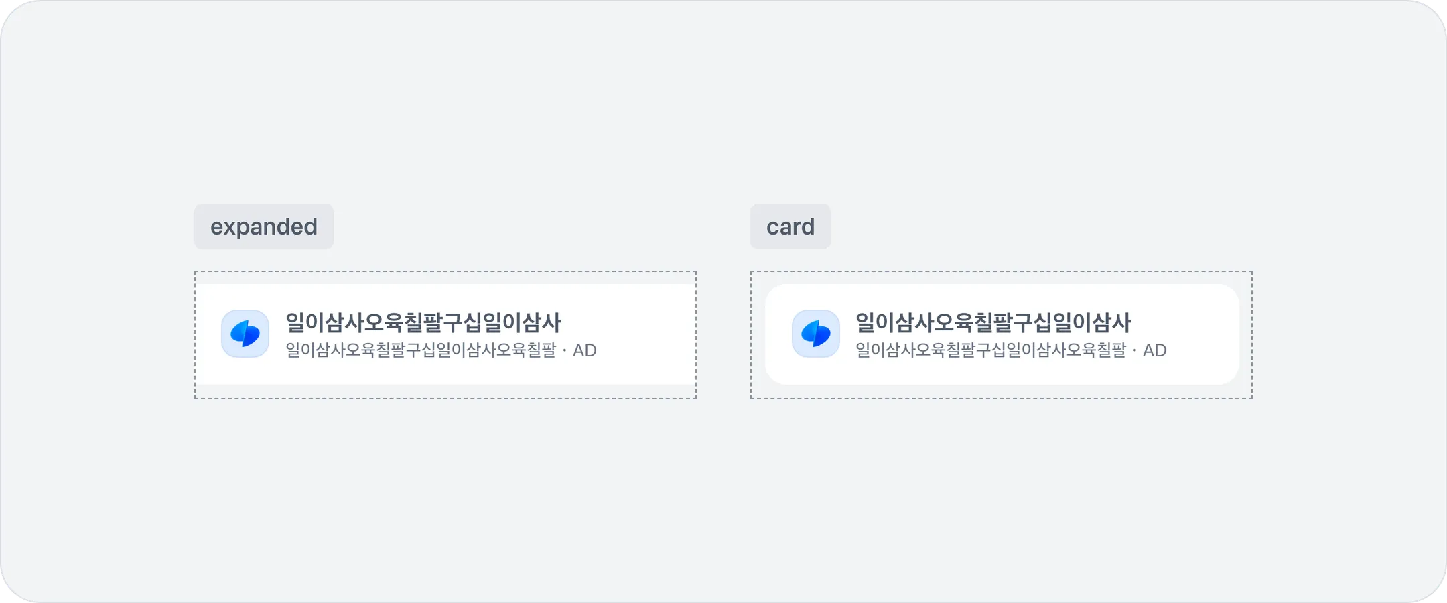Screen dimensions: 1447x603
Task: Click the gray subtitle in card row
Action: coord(990,350)
